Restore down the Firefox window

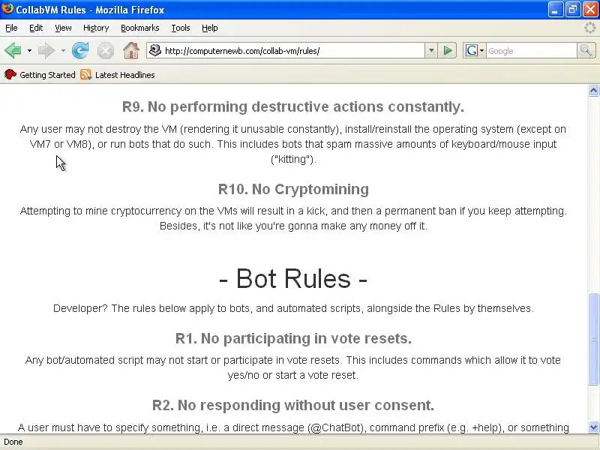point(573,9)
